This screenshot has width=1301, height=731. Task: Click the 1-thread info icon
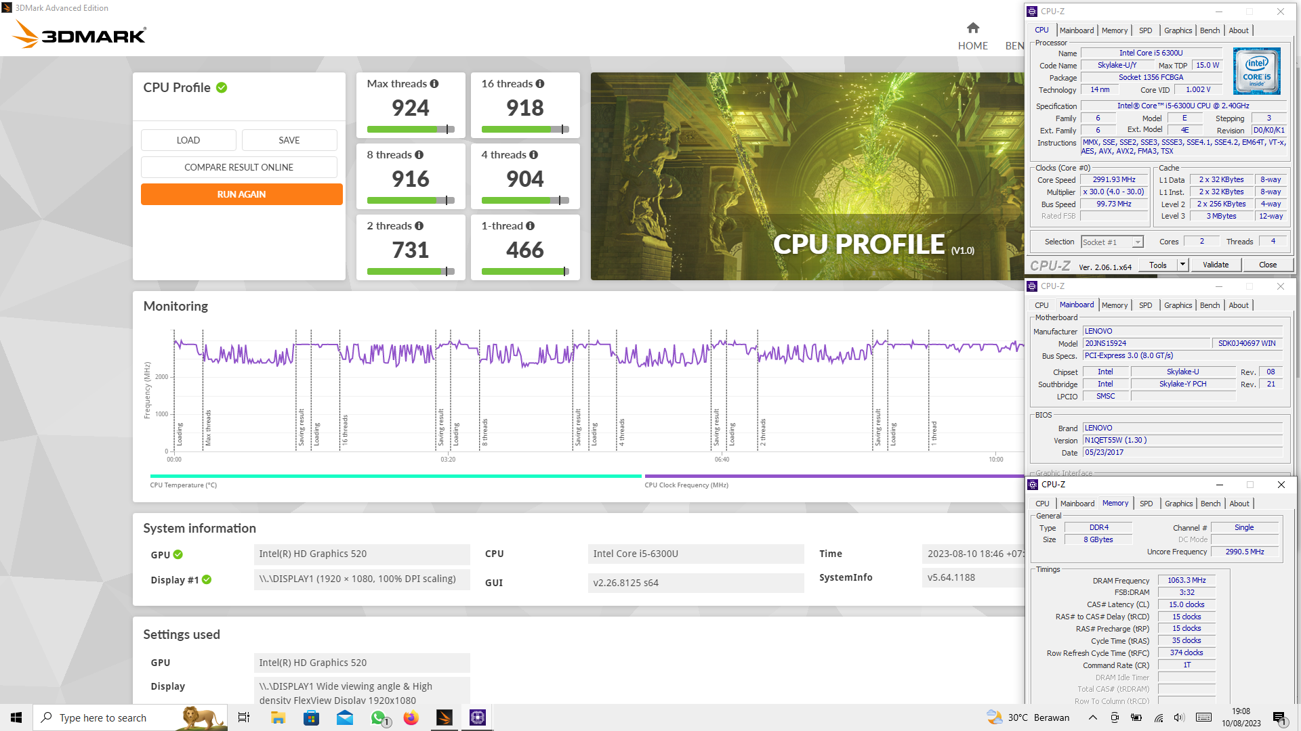[531, 226]
